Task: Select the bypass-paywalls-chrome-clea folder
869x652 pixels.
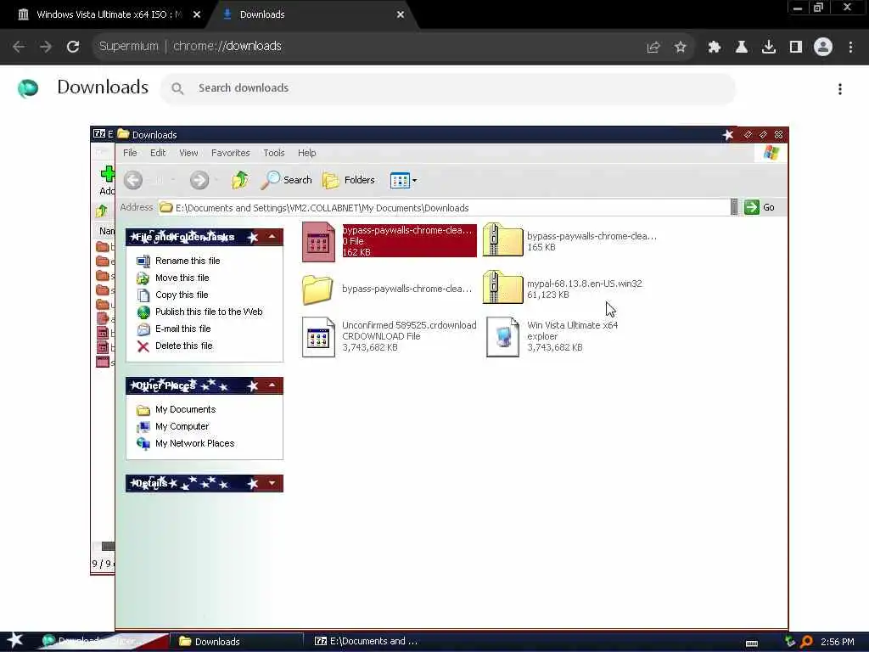Action: (x=387, y=289)
